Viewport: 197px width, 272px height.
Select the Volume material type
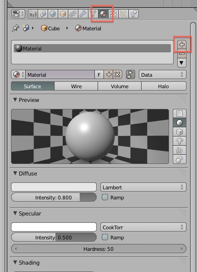click(x=120, y=86)
